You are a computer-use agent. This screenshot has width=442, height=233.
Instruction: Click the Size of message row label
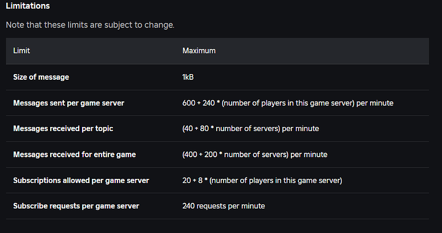pos(41,77)
